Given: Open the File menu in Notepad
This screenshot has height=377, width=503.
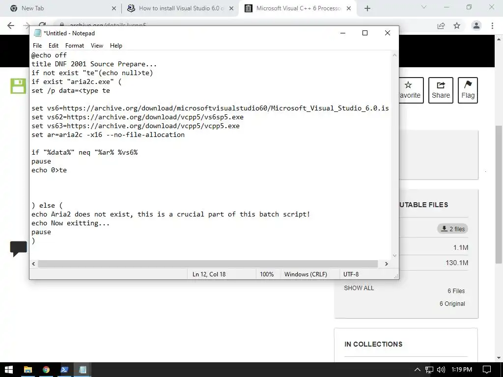Looking at the screenshot, I should (37, 46).
